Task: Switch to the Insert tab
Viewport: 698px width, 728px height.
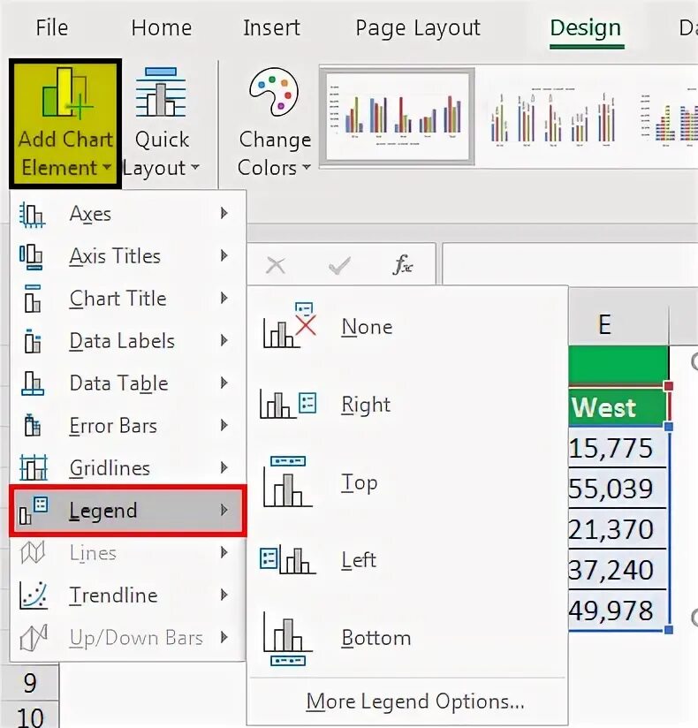Action: point(271,28)
